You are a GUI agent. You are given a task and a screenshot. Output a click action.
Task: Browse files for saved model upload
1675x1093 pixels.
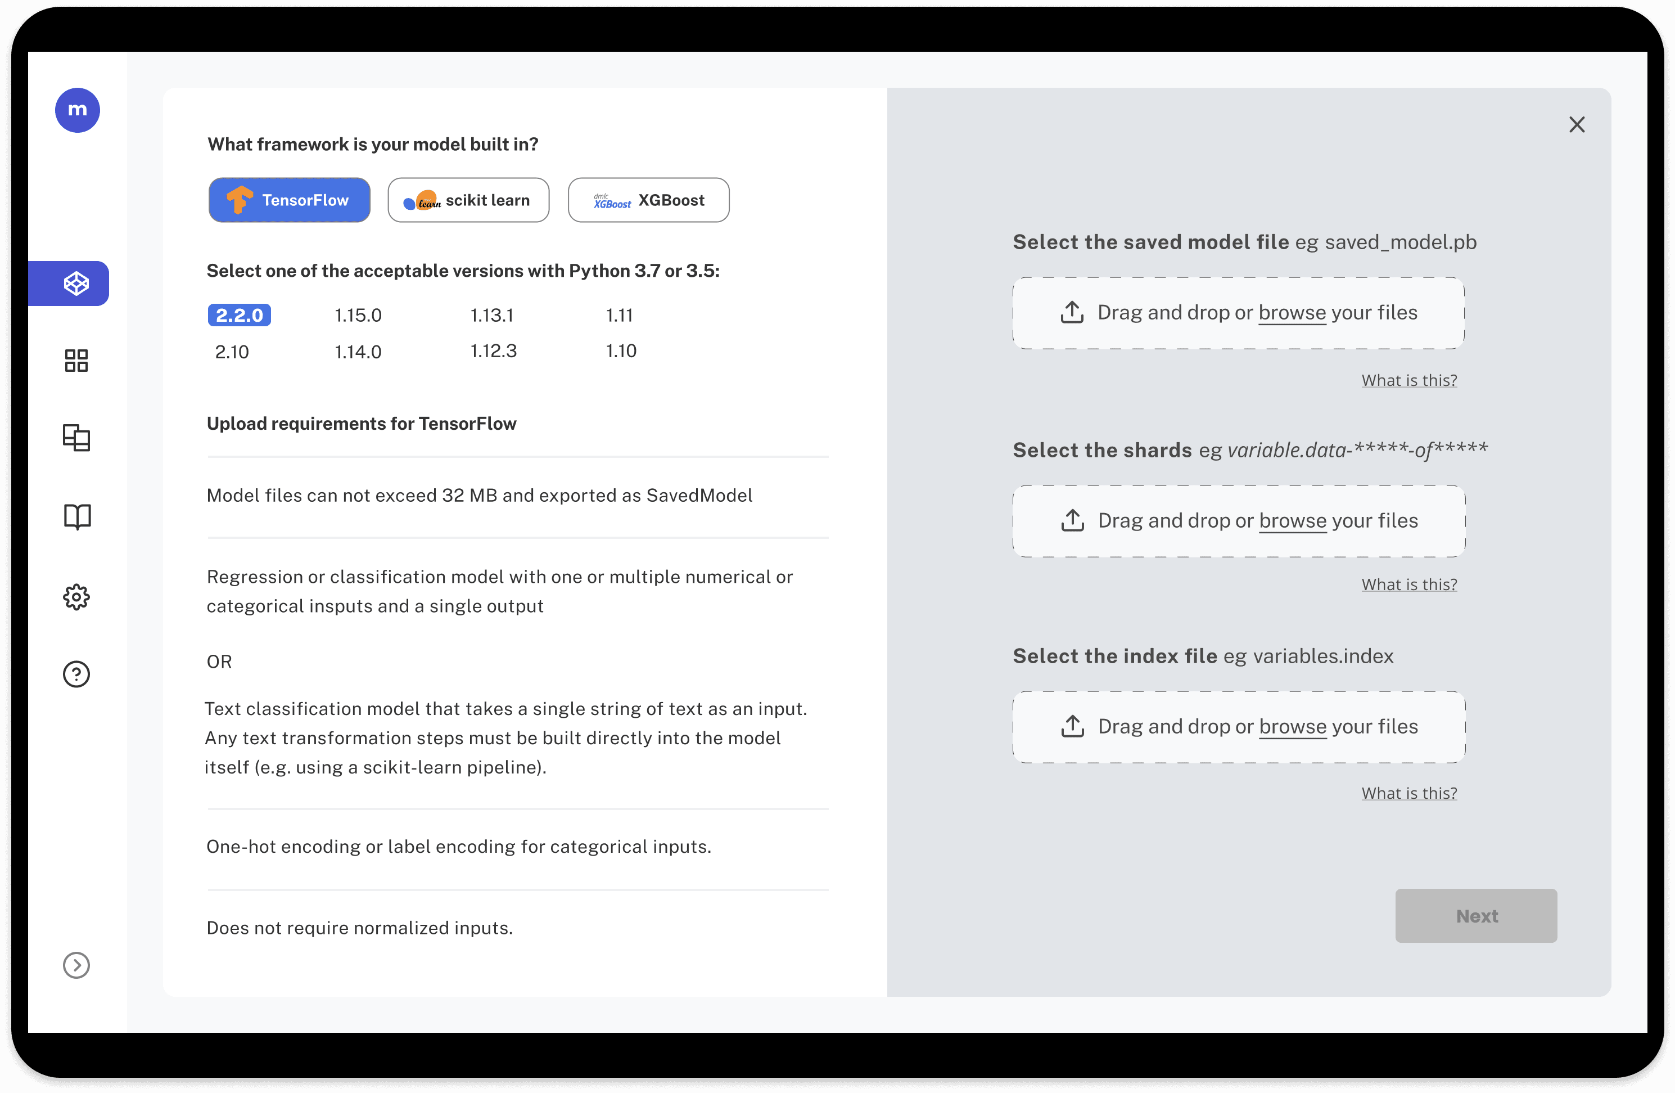(x=1292, y=313)
